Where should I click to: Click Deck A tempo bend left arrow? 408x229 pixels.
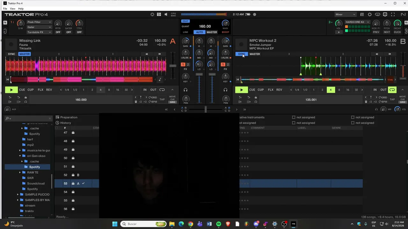147,54
